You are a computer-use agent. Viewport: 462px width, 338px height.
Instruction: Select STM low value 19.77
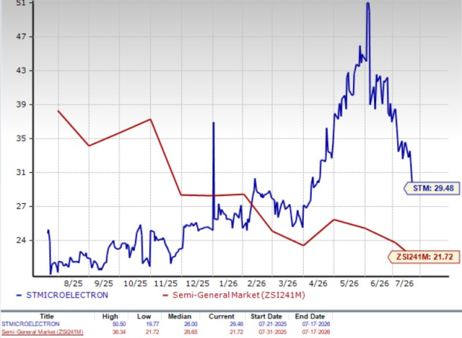[152, 324]
